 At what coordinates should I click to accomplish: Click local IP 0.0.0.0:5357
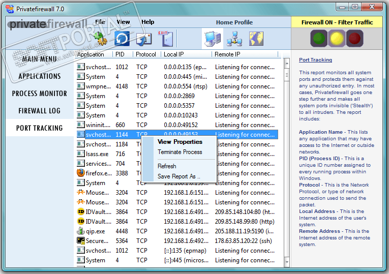[179, 105]
